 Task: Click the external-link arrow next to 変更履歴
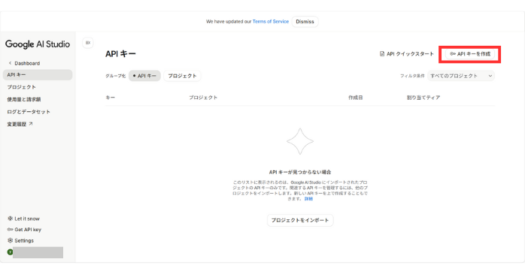click(31, 124)
